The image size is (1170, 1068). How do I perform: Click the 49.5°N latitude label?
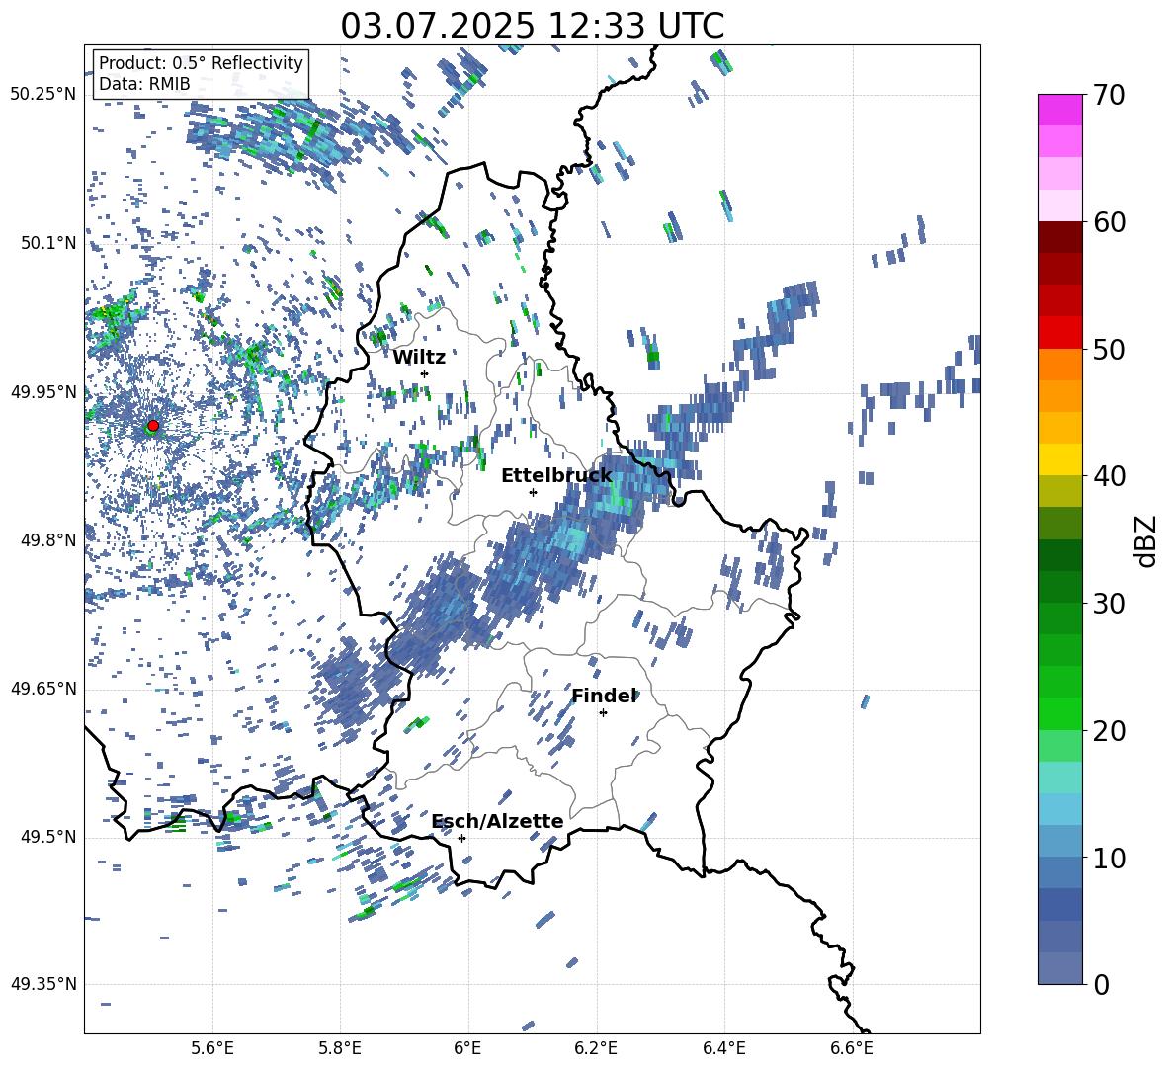click(49, 837)
